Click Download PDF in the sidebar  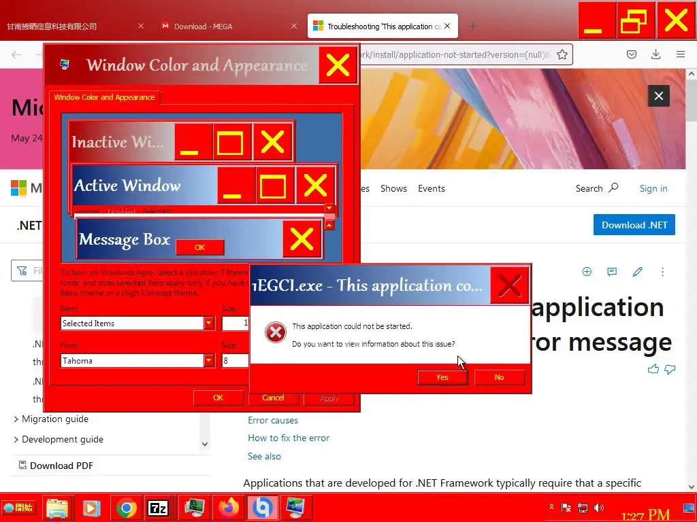coord(56,466)
